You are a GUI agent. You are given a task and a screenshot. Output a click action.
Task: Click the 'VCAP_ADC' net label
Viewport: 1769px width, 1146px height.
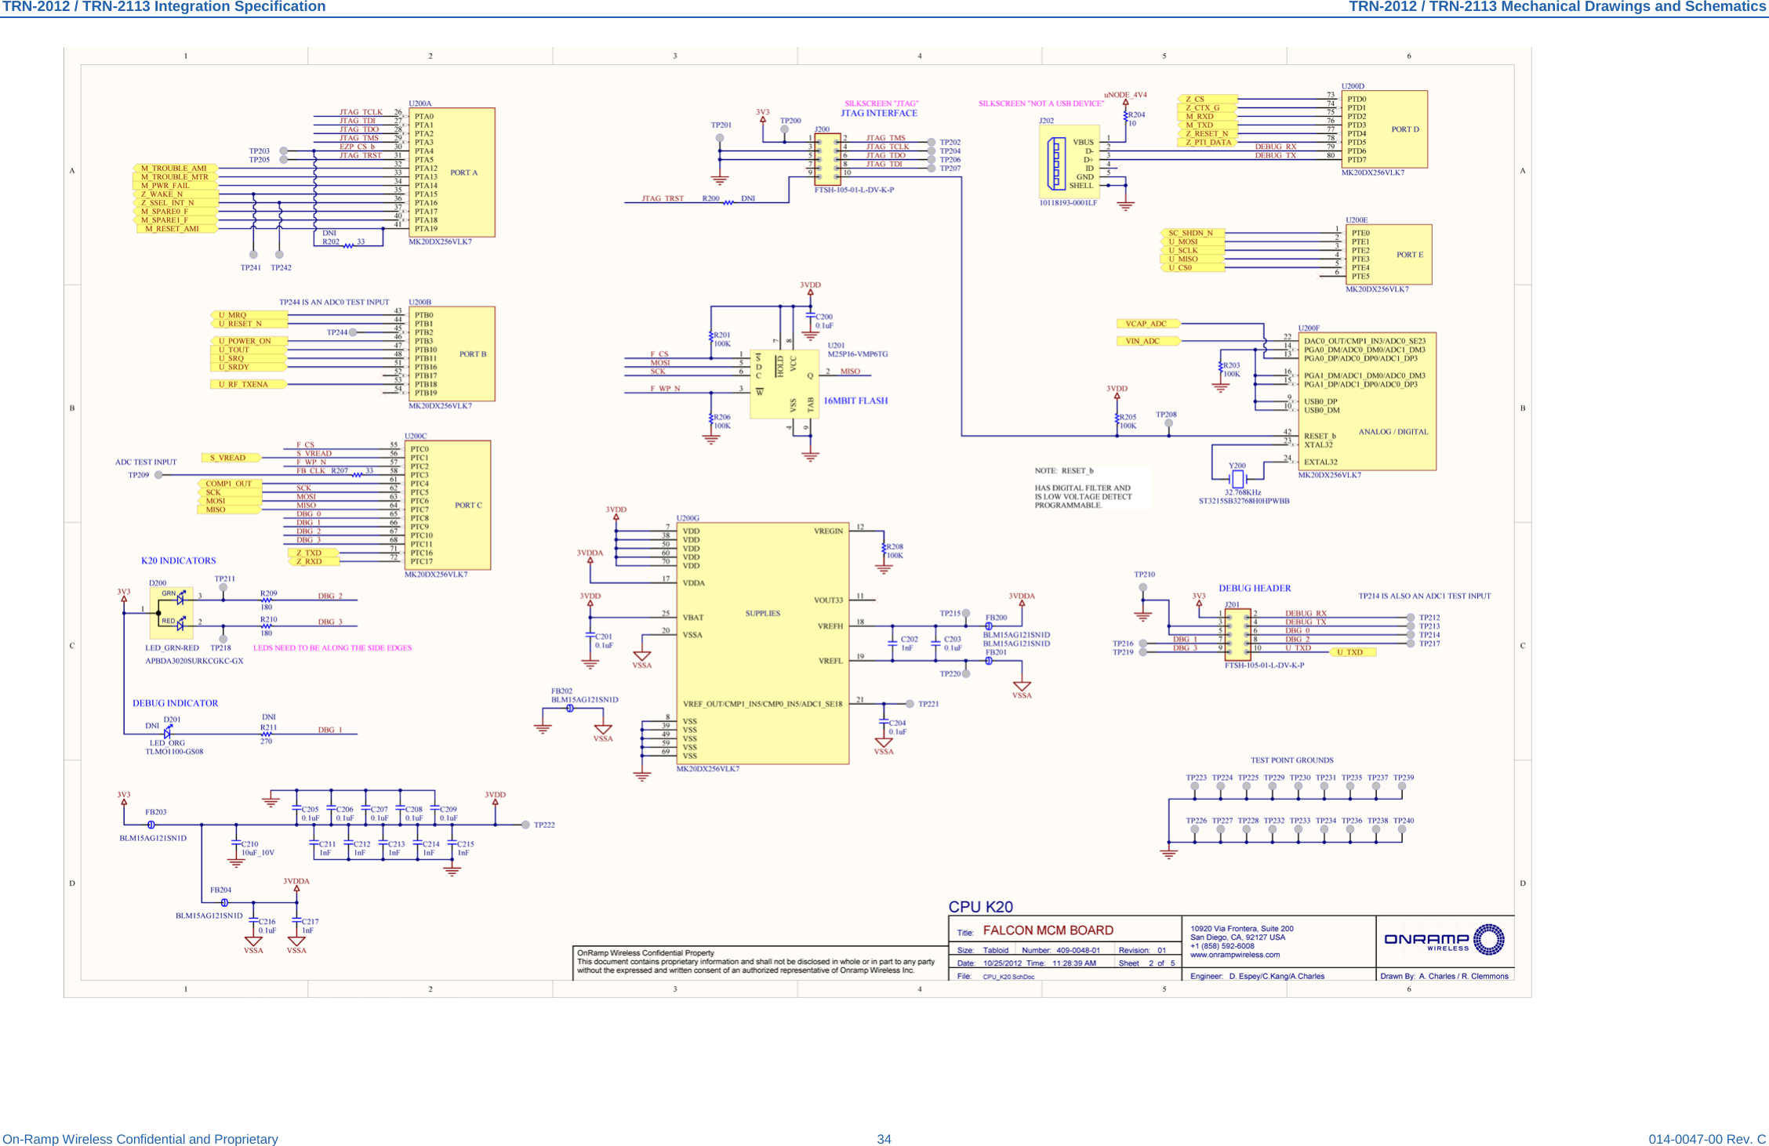click(x=1147, y=324)
